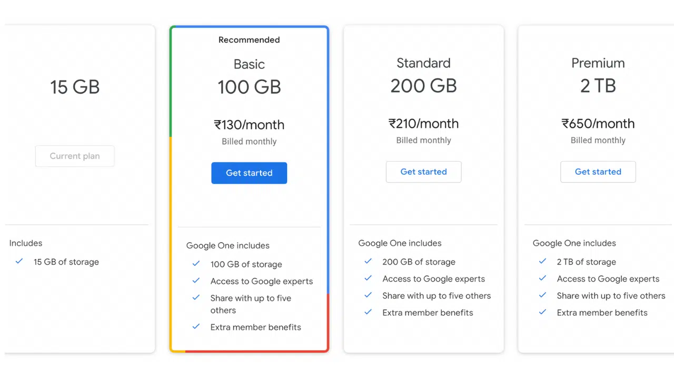Click Get started on the Premium plan
Image resolution: width=674 pixels, height=379 pixels.
pyautogui.click(x=598, y=172)
